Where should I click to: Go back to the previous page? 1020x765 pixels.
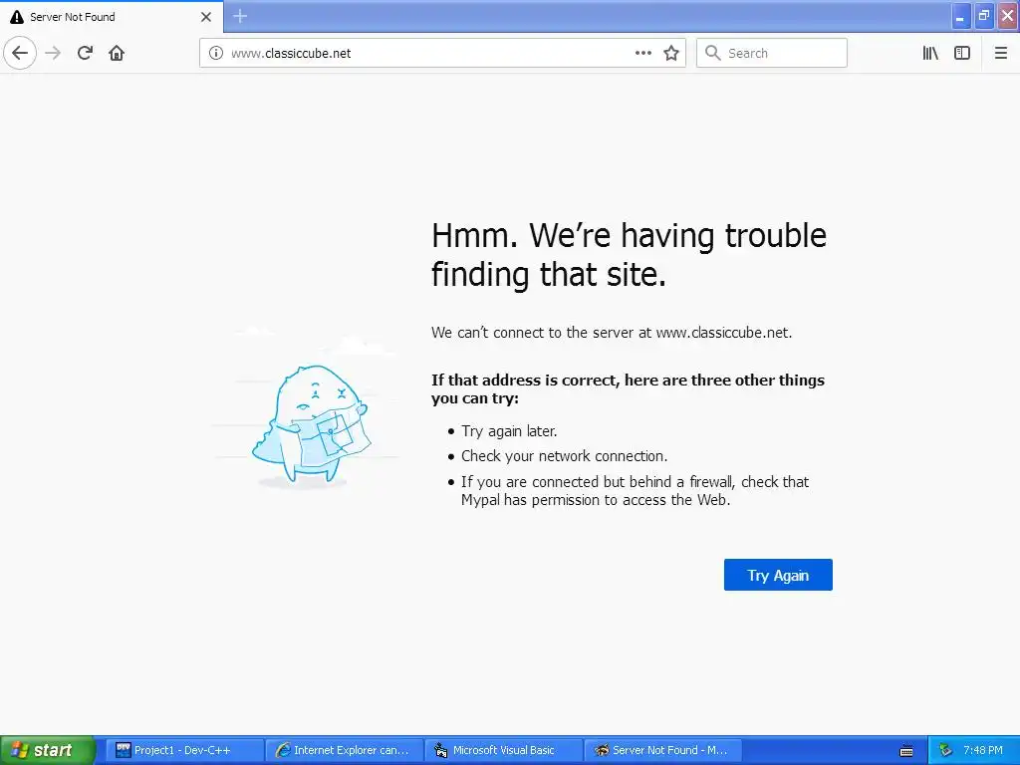tap(20, 53)
